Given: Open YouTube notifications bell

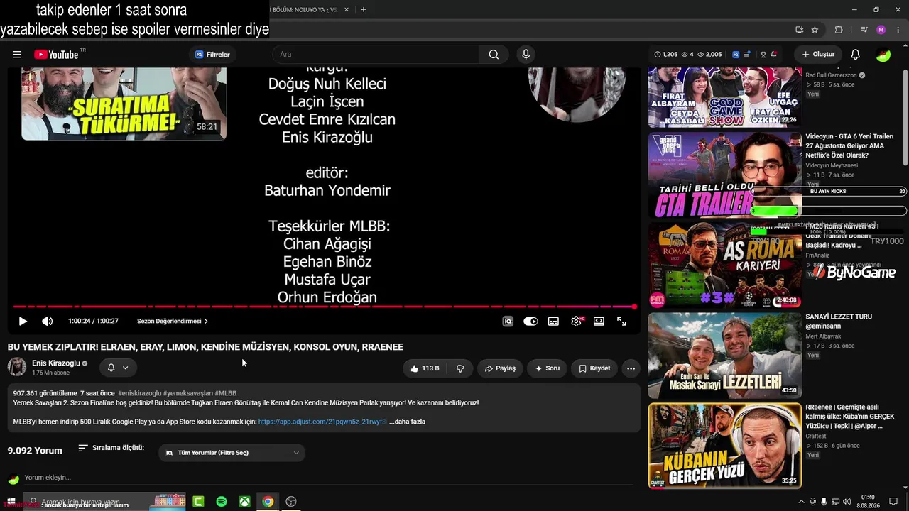Looking at the screenshot, I should click(856, 55).
